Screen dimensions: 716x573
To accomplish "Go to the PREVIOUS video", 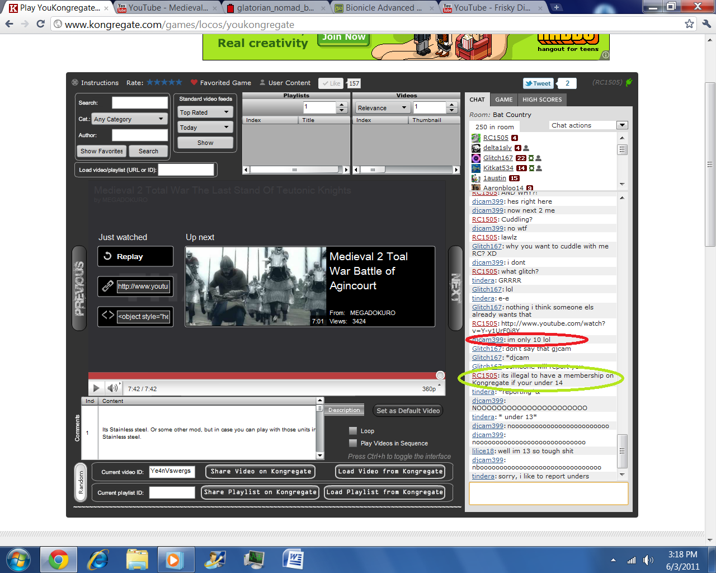I will [x=79, y=289].
